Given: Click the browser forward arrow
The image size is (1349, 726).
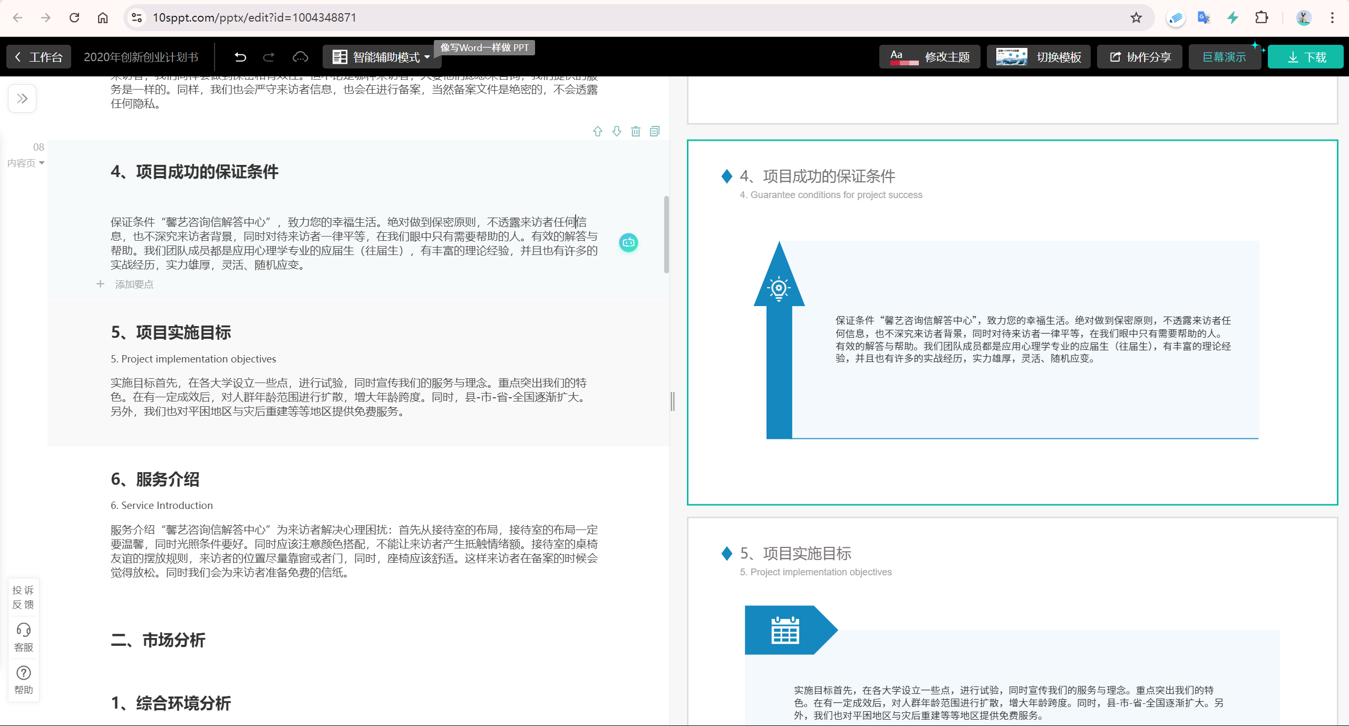Looking at the screenshot, I should pyautogui.click(x=46, y=17).
